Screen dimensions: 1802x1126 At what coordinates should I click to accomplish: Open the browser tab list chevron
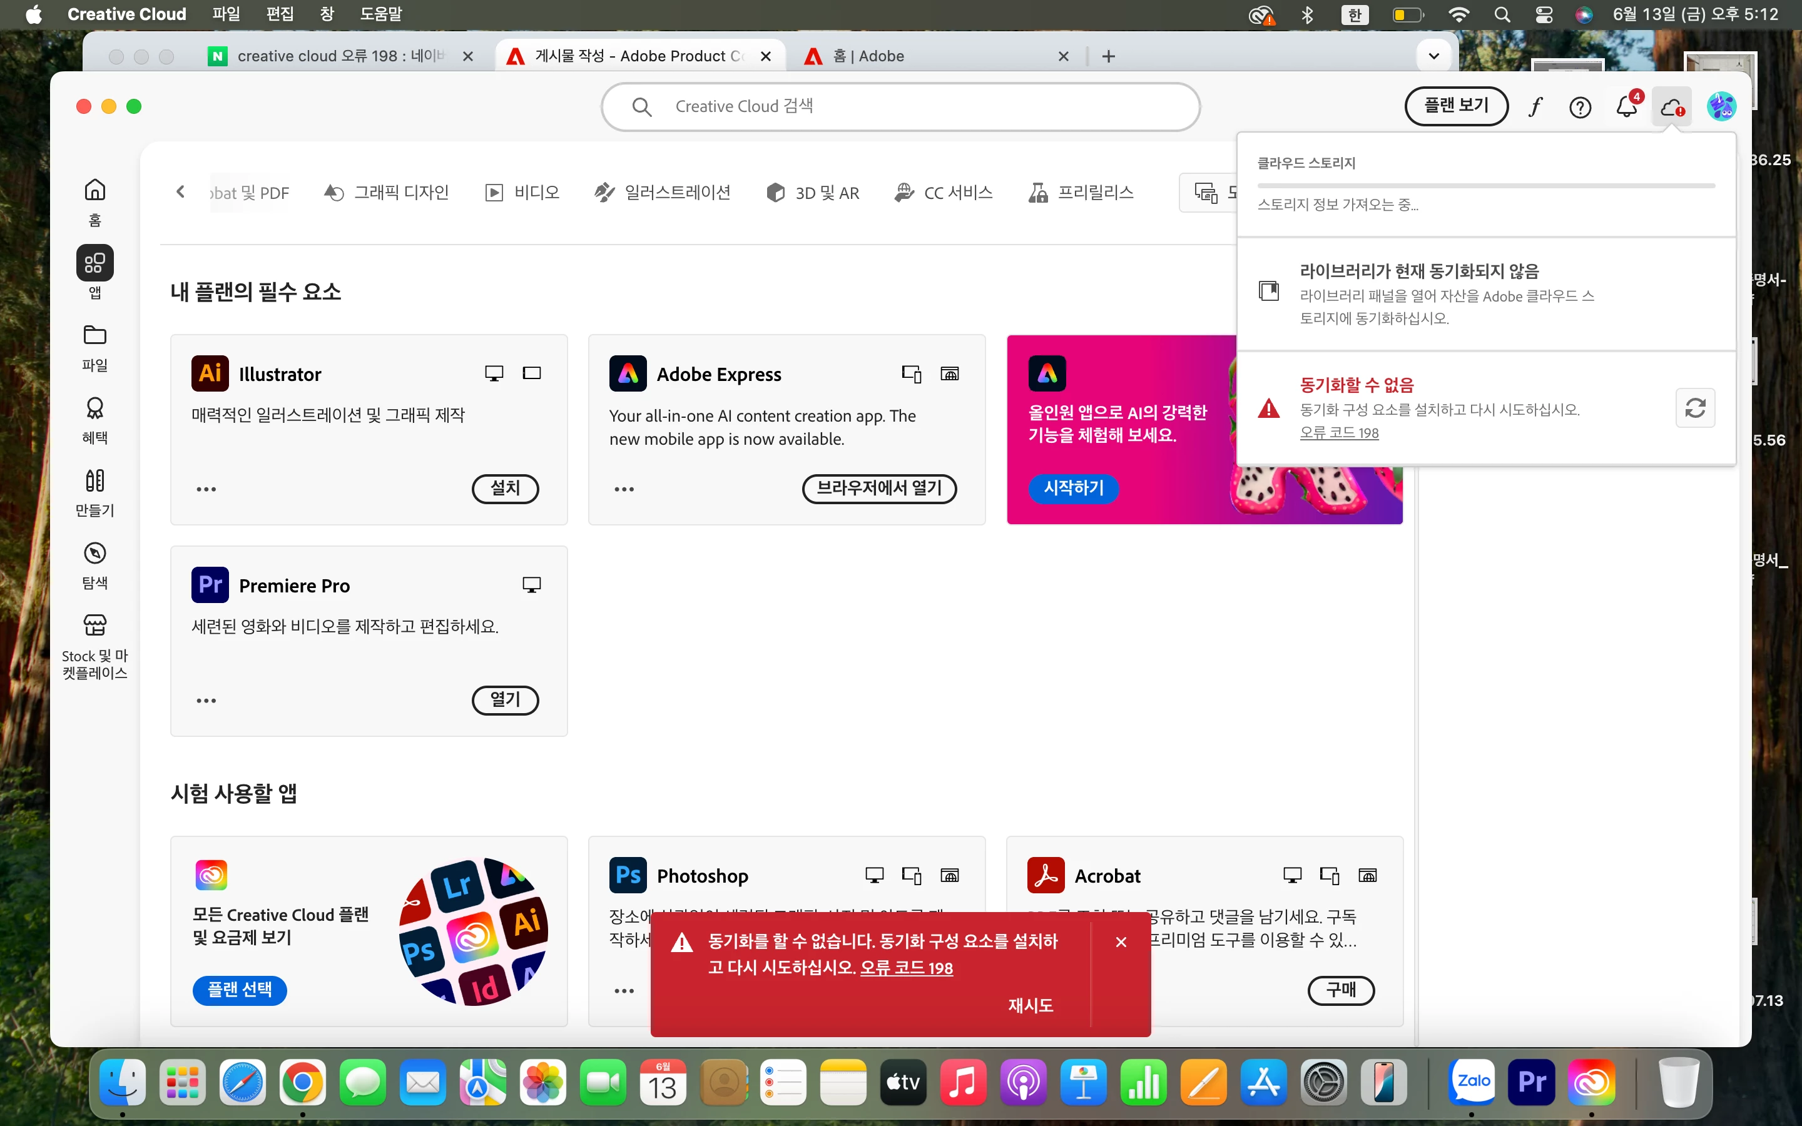click(1433, 56)
